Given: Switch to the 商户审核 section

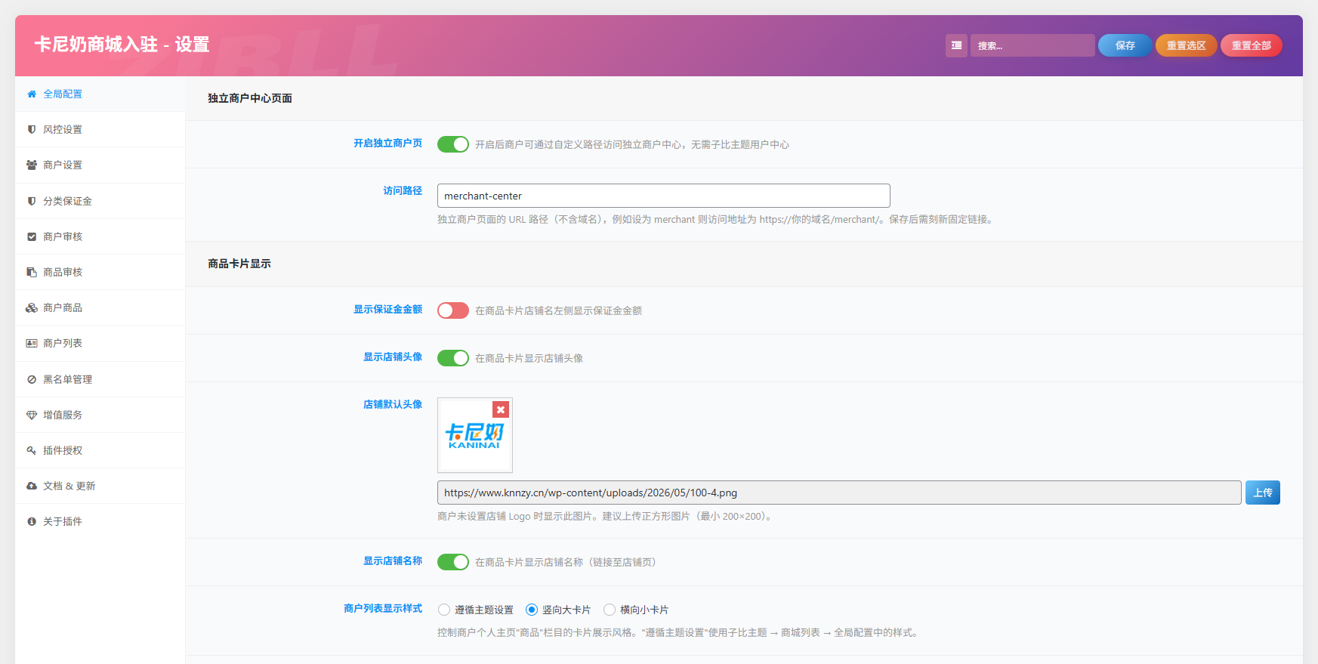Looking at the screenshot, I should [x=100, y=237].
